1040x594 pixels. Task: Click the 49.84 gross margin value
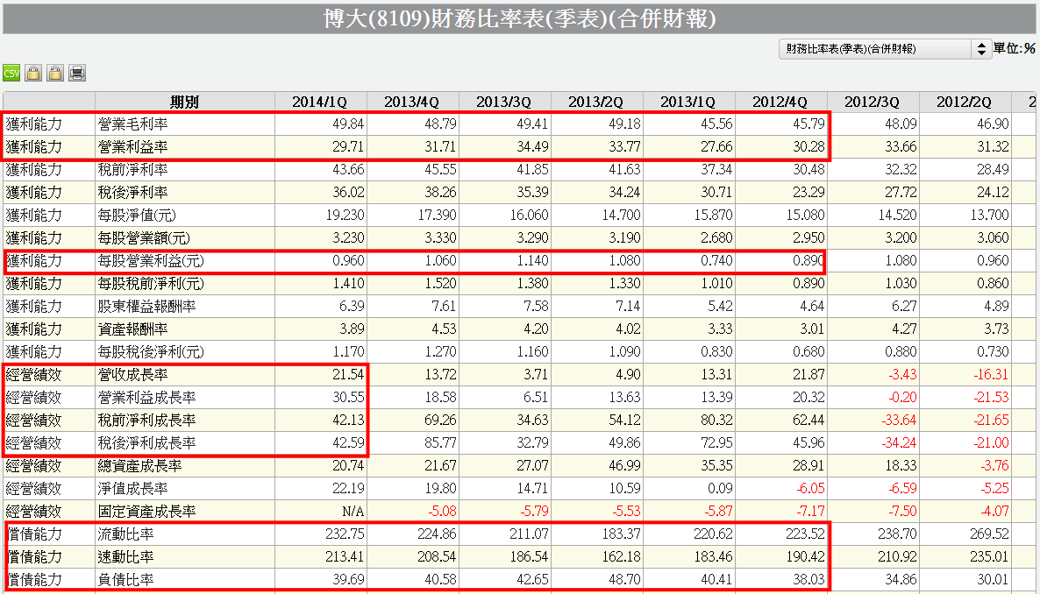(x=348, y=124)
